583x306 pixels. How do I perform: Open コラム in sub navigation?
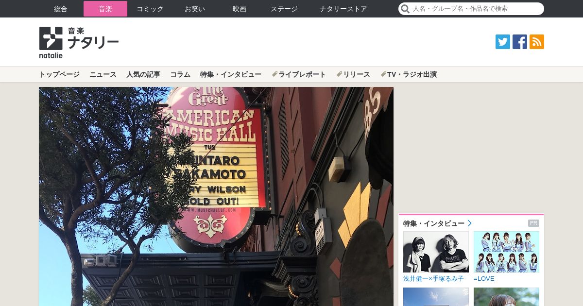coord(180,74)
